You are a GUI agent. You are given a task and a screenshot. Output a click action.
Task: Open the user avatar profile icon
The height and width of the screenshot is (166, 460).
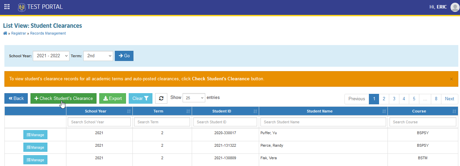(455, 7)
